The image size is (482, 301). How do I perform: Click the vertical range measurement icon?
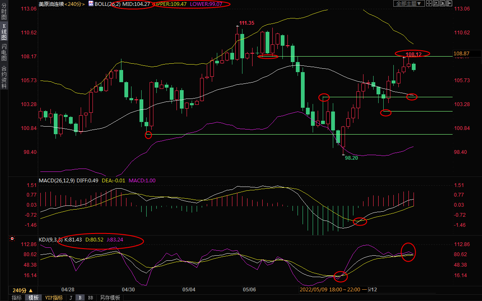[x=436, y=3]
